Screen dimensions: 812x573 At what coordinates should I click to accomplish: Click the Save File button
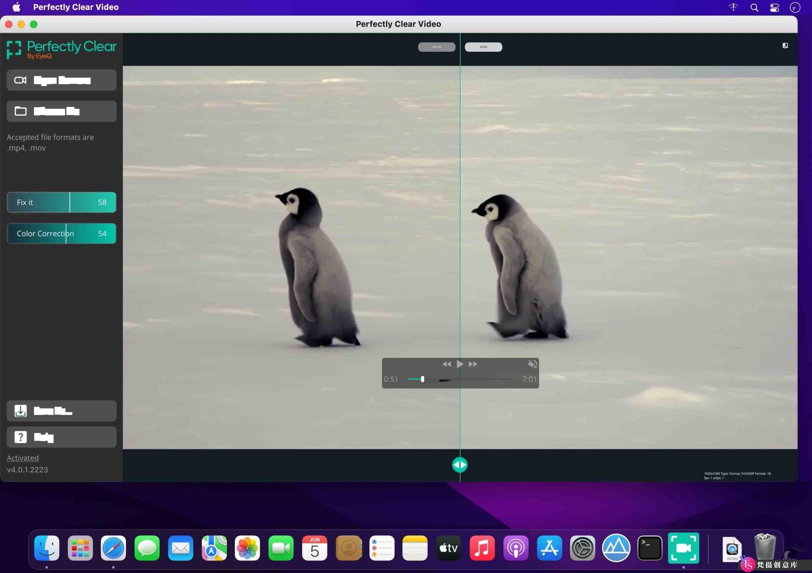point(61,410)
